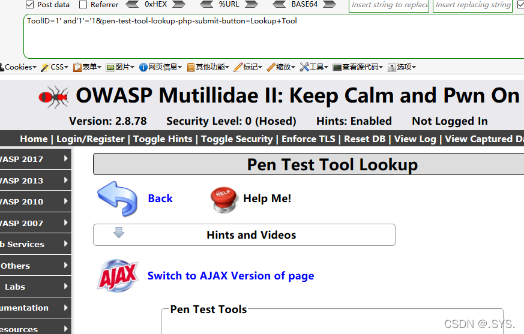The image size is (524, 334).
Task: Open the Cookies toolbar dropdown
Action: [x=18, y=67]
